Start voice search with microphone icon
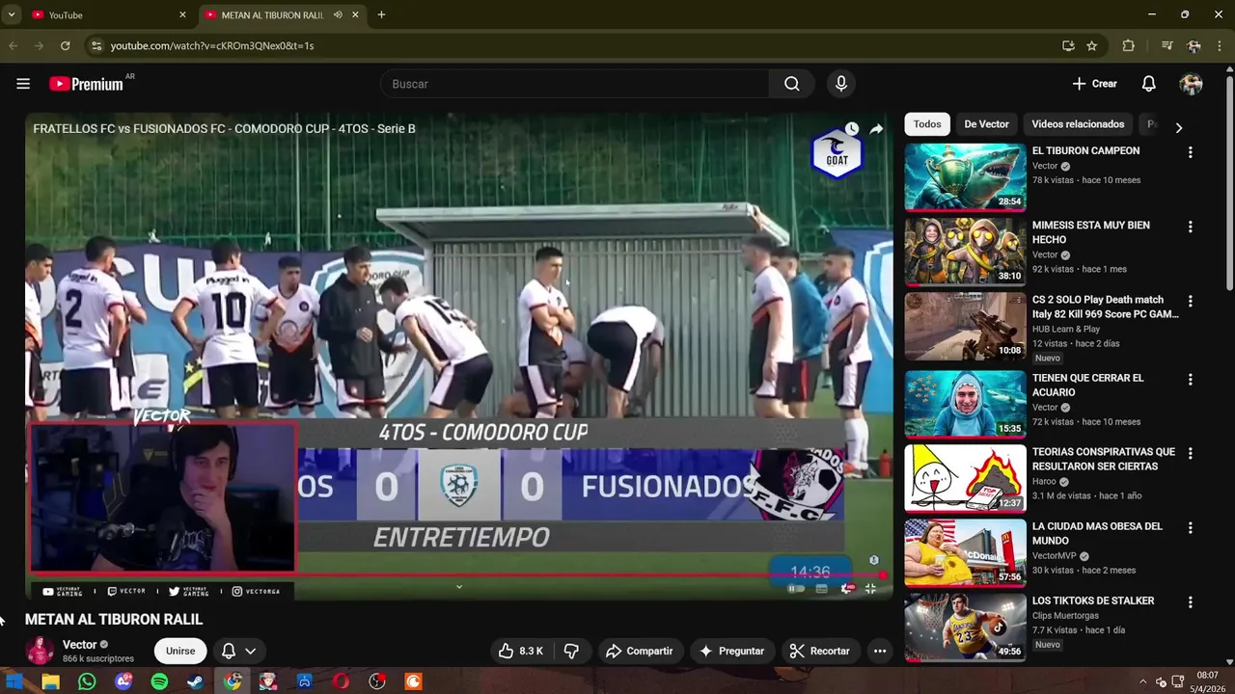 pyautogui.click(x=841, y=84)
